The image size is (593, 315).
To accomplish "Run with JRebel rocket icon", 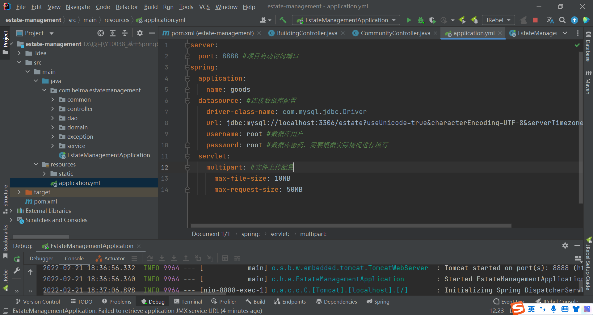I will pyautogui.click(x=462, y=20).
